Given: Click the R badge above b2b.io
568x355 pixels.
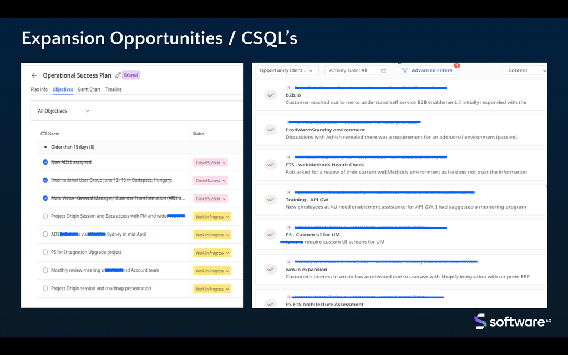Looking at the screenshot, I should coord(288,88).
